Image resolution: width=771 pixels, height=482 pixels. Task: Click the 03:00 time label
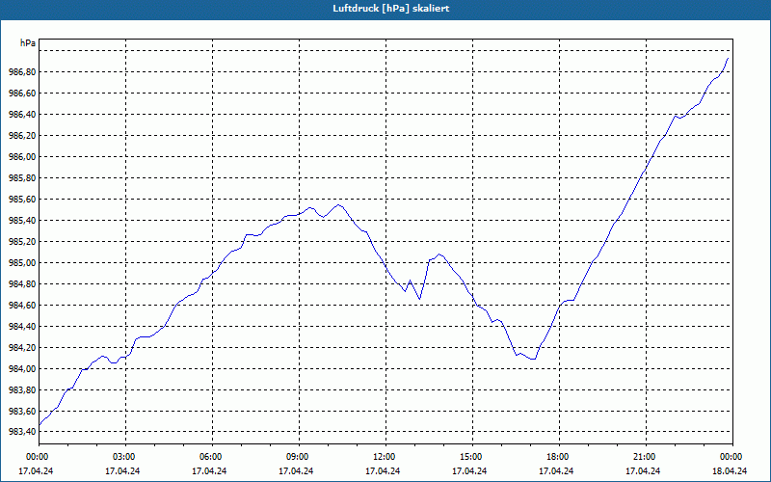[x=125, y=457]
